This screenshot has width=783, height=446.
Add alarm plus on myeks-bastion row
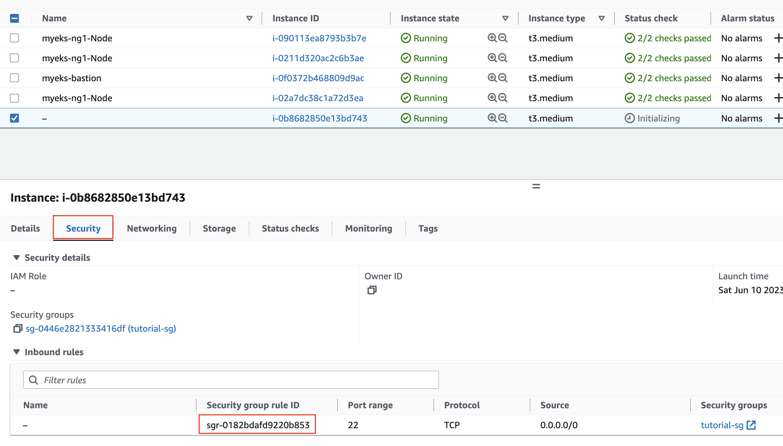[x=778, y=78]
